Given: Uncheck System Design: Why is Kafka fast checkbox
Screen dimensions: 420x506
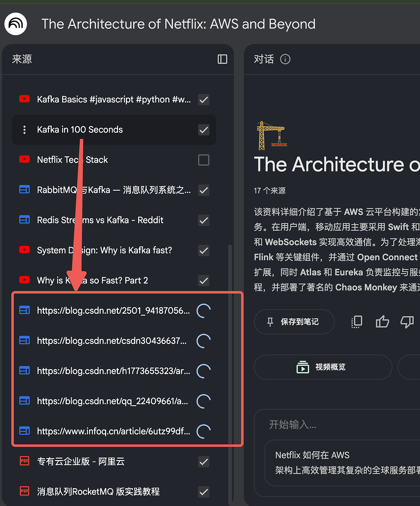Looking at the screenshot, I should click(204, 251).
